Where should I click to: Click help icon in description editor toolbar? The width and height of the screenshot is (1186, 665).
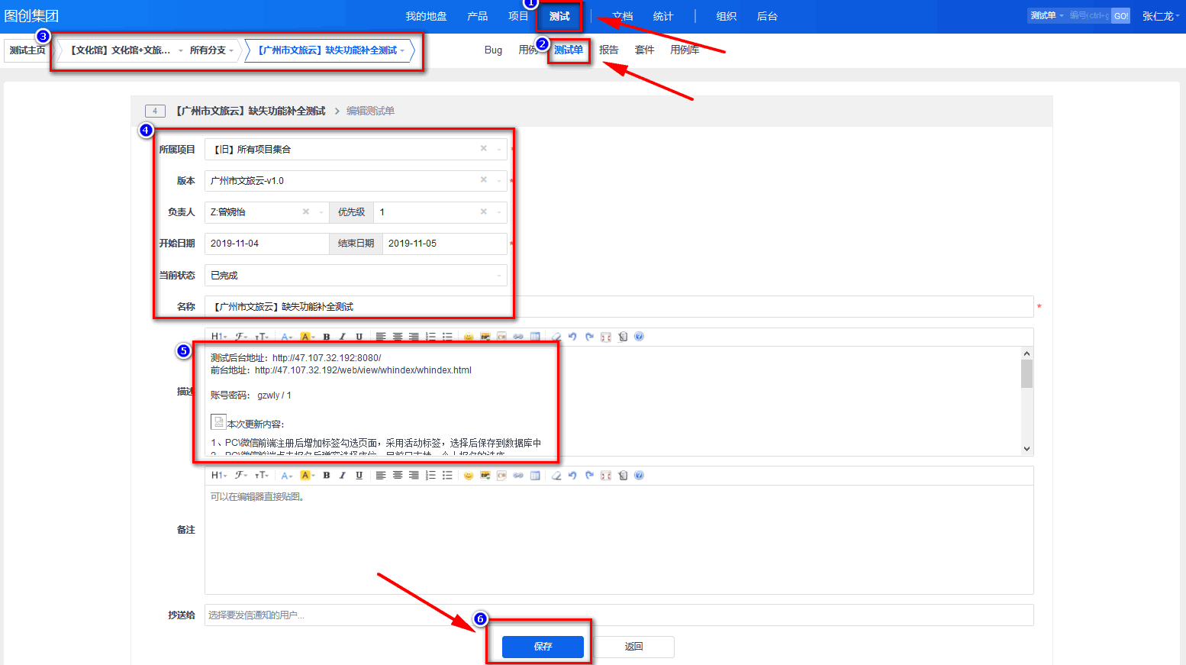point(640,337)
